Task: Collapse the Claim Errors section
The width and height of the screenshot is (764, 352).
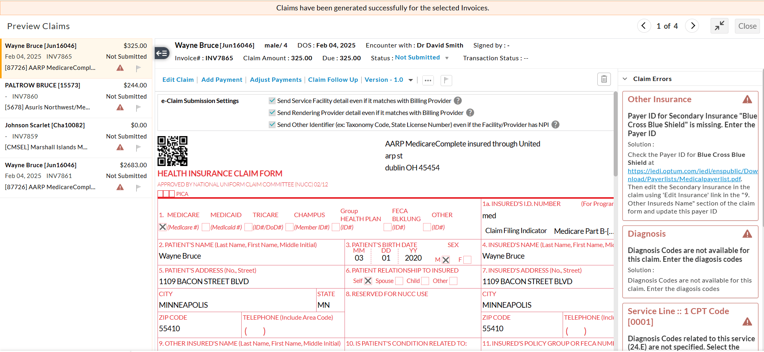Action: point(625,79)
